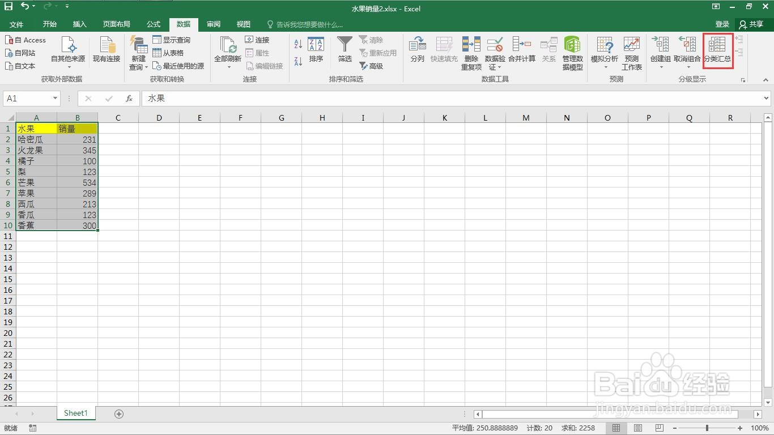Click the Undo arrow icon
774x435 pixels.
pos(25,7)
